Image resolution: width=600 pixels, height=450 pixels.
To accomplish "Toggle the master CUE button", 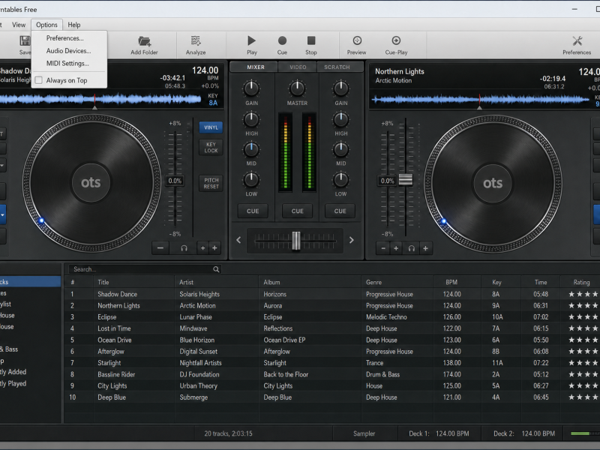I will pos(297,211).
